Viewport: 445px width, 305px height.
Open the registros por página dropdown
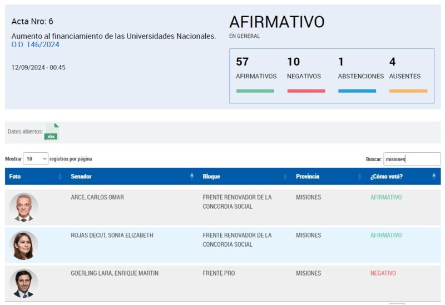click(x=36, y=159)
